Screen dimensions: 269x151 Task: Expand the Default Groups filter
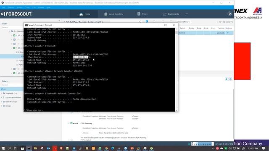pyautogui.click(x=1, y=102)
